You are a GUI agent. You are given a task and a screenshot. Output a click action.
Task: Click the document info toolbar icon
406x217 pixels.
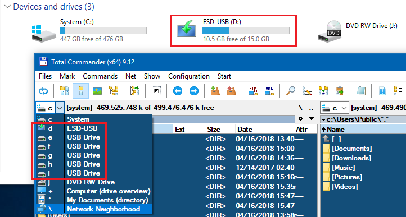click(382, 91)
